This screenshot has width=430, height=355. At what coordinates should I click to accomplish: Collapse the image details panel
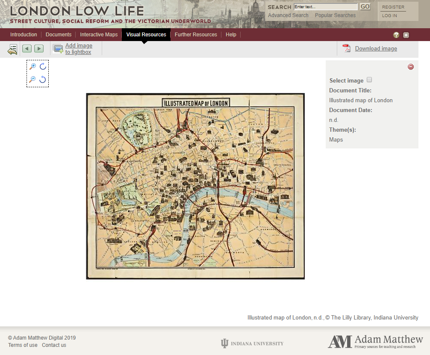pos(410,67)
